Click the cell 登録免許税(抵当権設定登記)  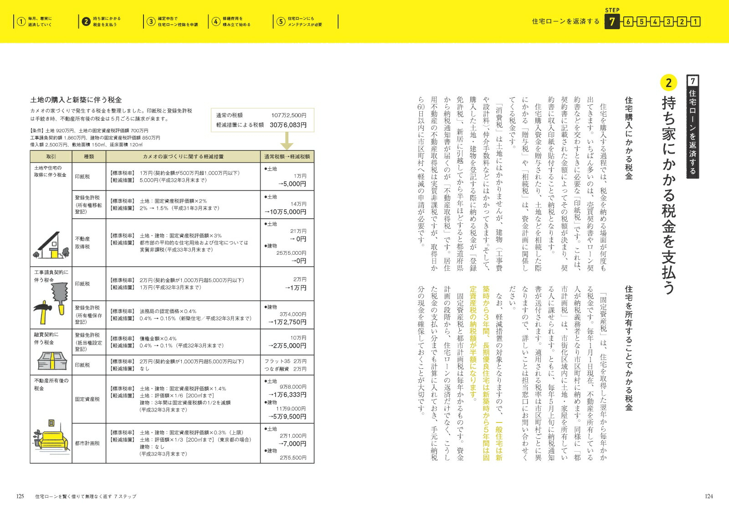coord(88,342)
